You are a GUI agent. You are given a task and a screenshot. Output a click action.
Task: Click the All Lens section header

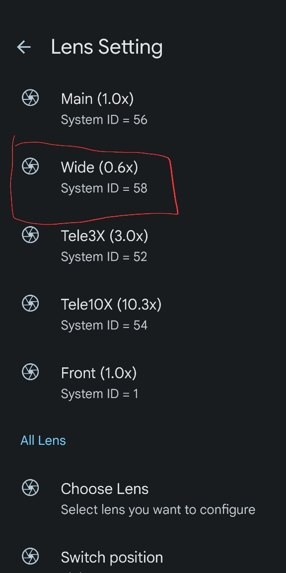(x=43, y=440)
